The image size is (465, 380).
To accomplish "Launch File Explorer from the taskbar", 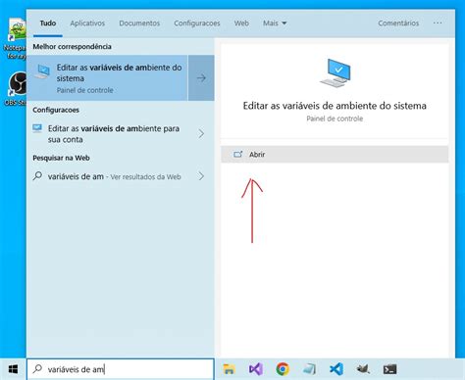I will tap(229, 369).
